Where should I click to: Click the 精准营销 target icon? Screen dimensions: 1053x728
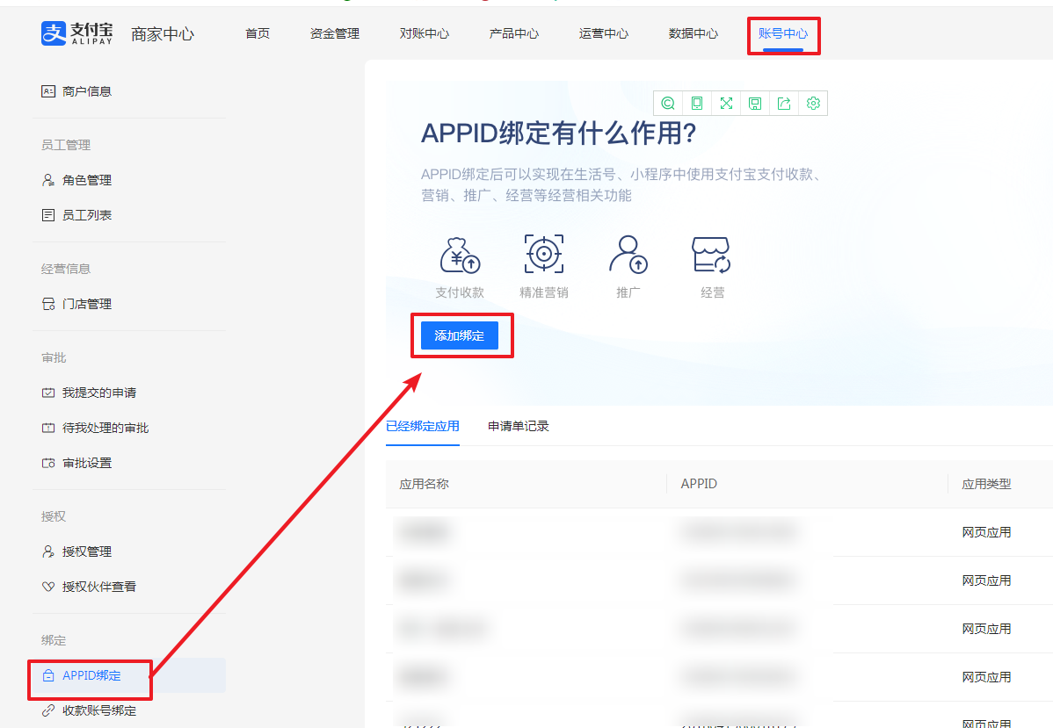(544, 254)
